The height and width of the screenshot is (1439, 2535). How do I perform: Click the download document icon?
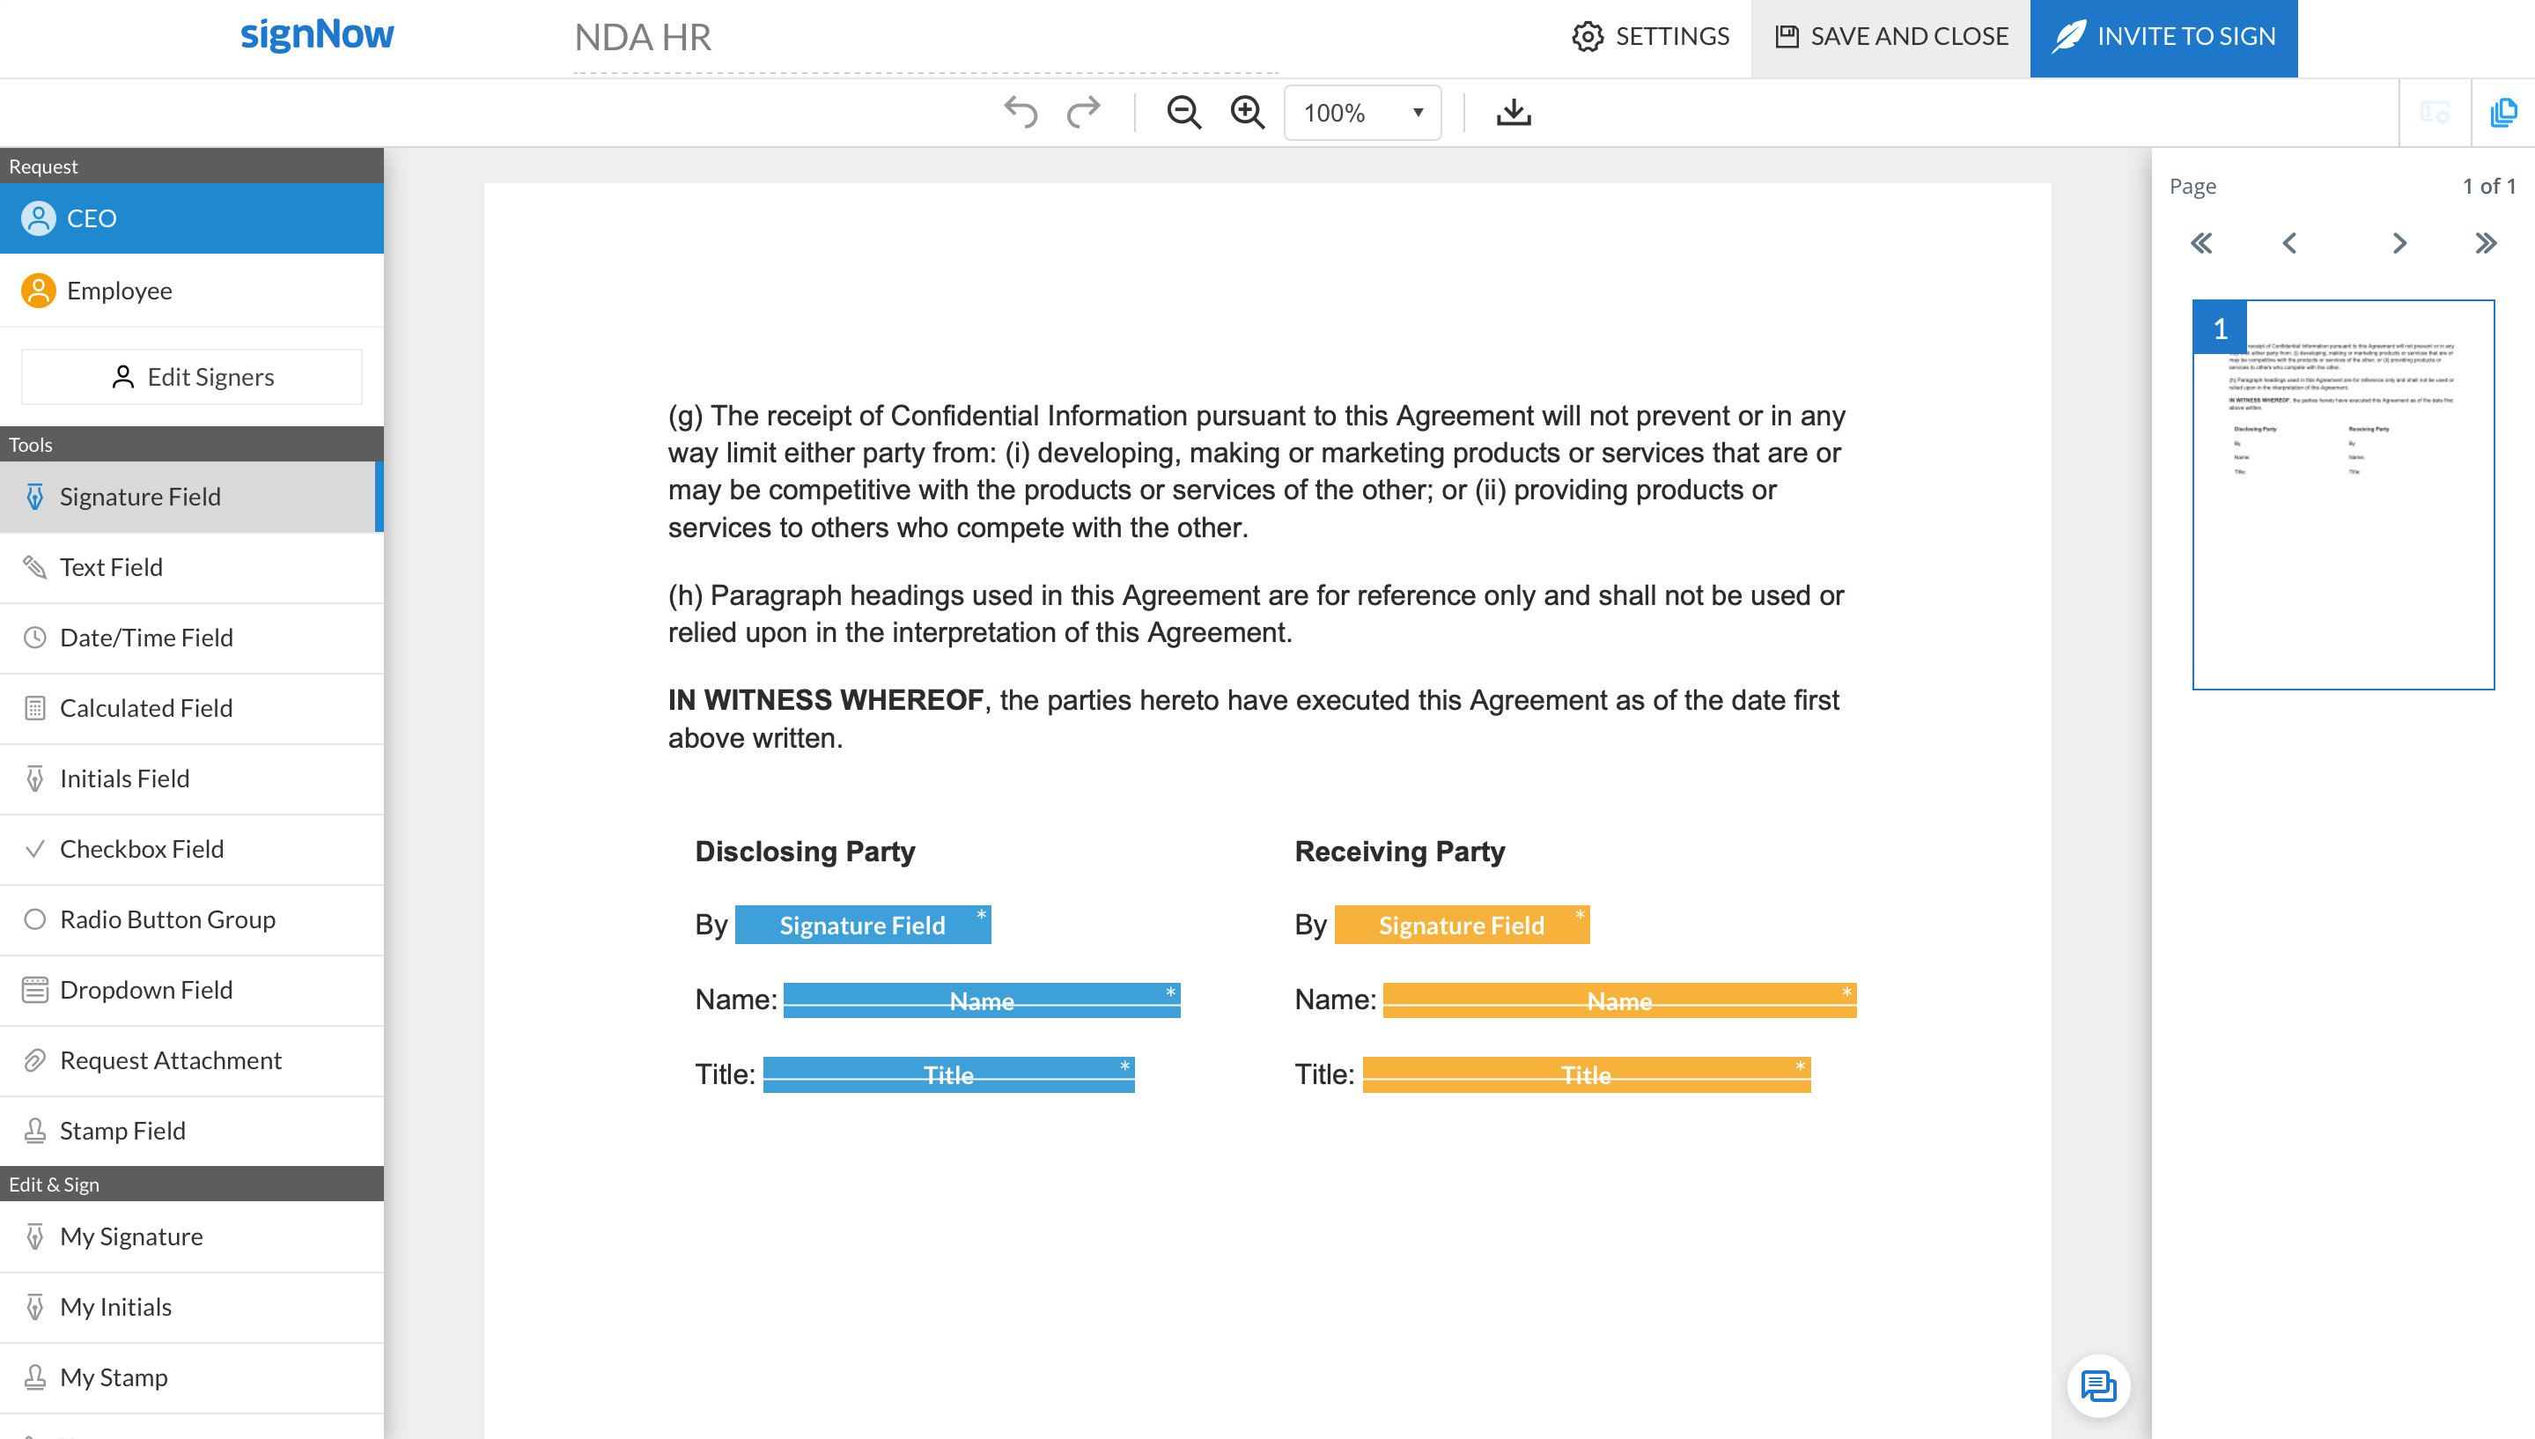pyautogui.click(x=1514, y=112)
